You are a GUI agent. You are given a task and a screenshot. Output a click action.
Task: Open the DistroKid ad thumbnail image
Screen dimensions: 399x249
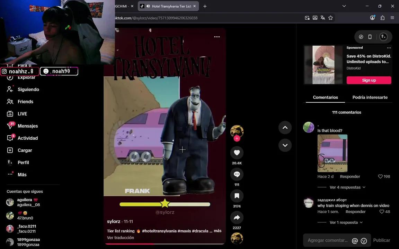tap(323, 65)
